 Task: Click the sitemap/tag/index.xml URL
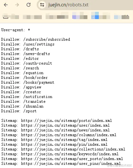pos(64,140)
